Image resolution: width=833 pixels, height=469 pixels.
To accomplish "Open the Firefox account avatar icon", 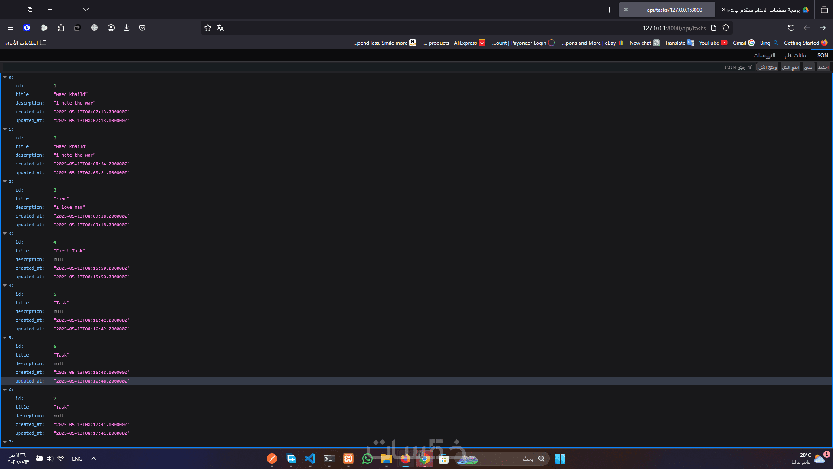I will pyautogui.click(x=111, y=28).
